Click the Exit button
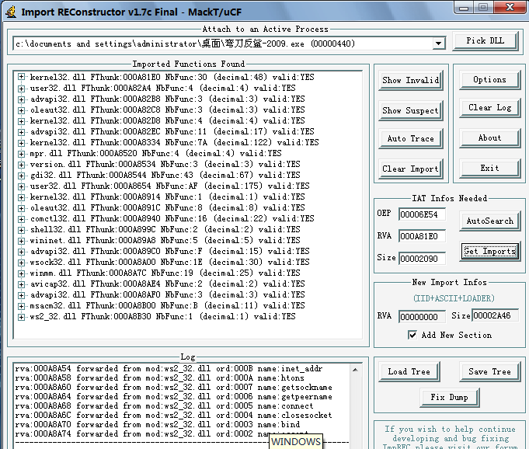 point(489,168)
